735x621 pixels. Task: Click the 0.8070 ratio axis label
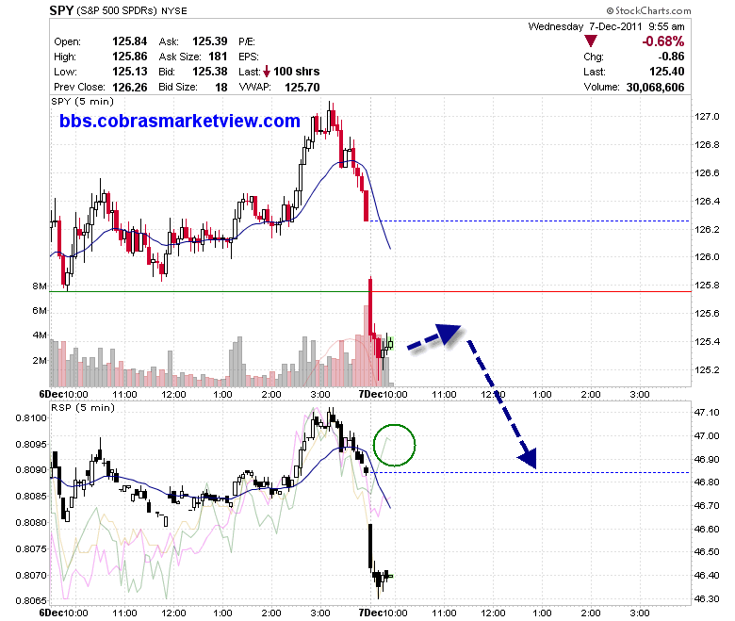pos(31,575)
